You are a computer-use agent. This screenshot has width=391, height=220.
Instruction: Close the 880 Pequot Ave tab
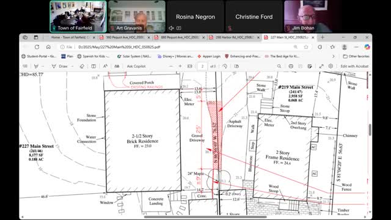203,37
